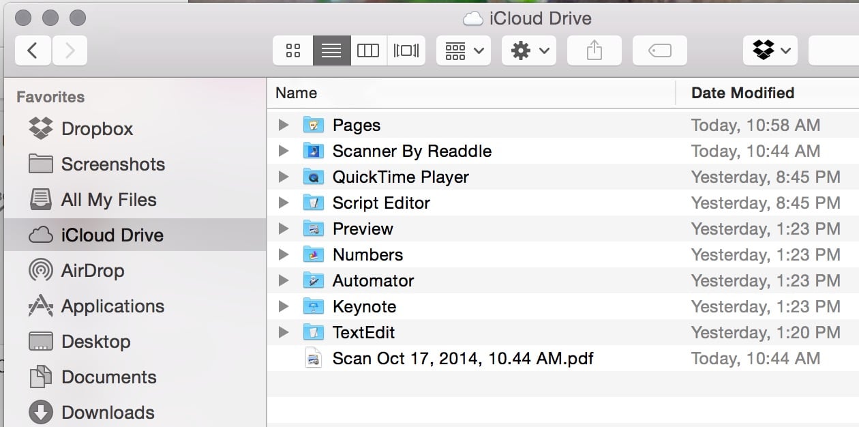Click the AirDrop sidebar icon

pyautogui.click(x=41, y=271)
